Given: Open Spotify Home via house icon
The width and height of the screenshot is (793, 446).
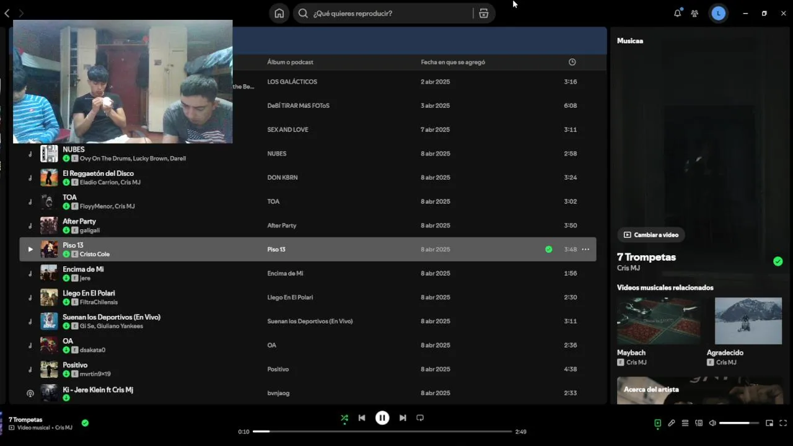Looking at the screenshot, I should click(x=279, y=13).
